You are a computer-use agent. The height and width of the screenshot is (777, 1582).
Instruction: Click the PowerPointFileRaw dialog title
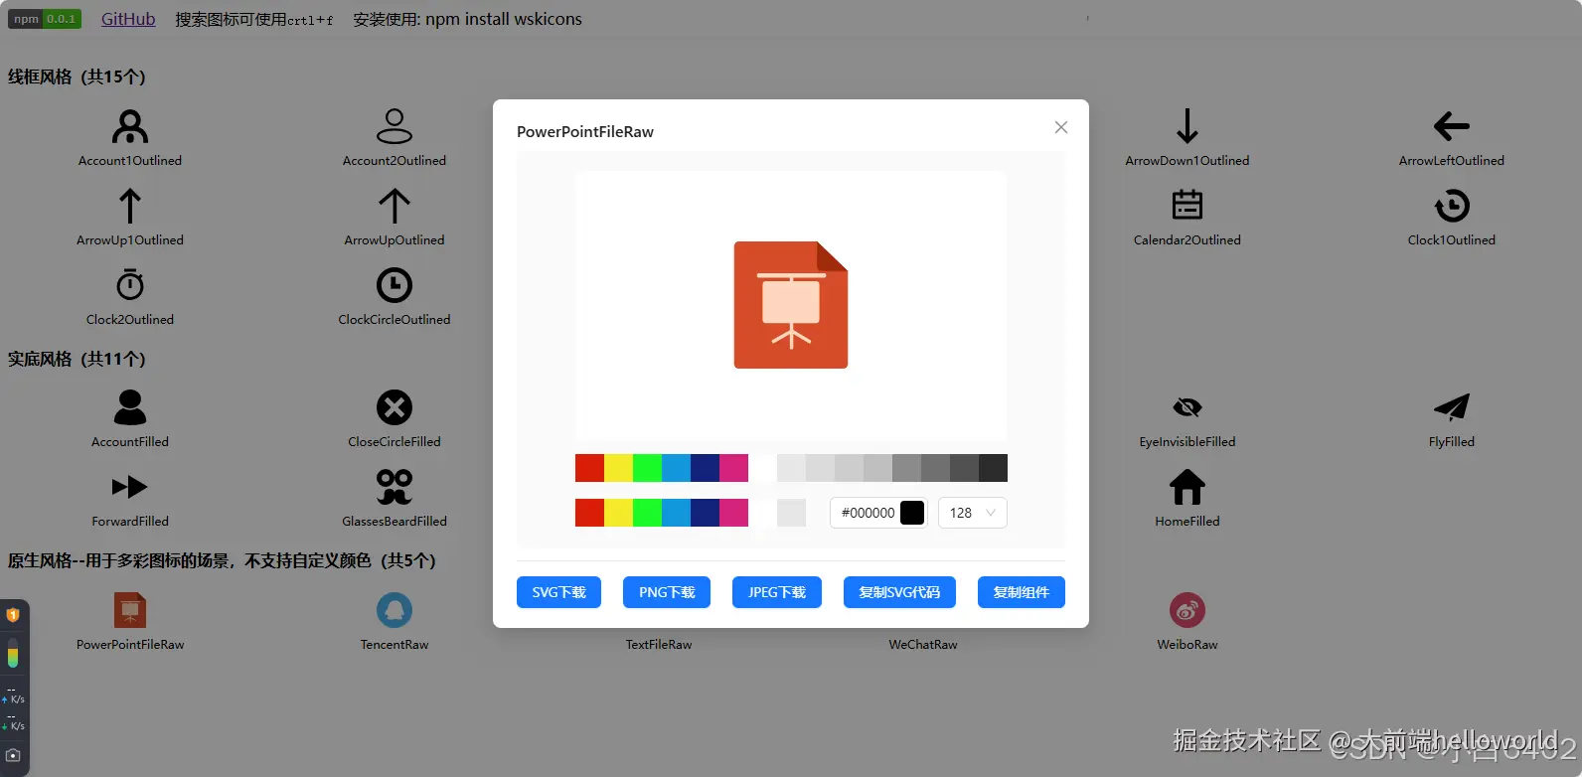click(x=585, y=131)
